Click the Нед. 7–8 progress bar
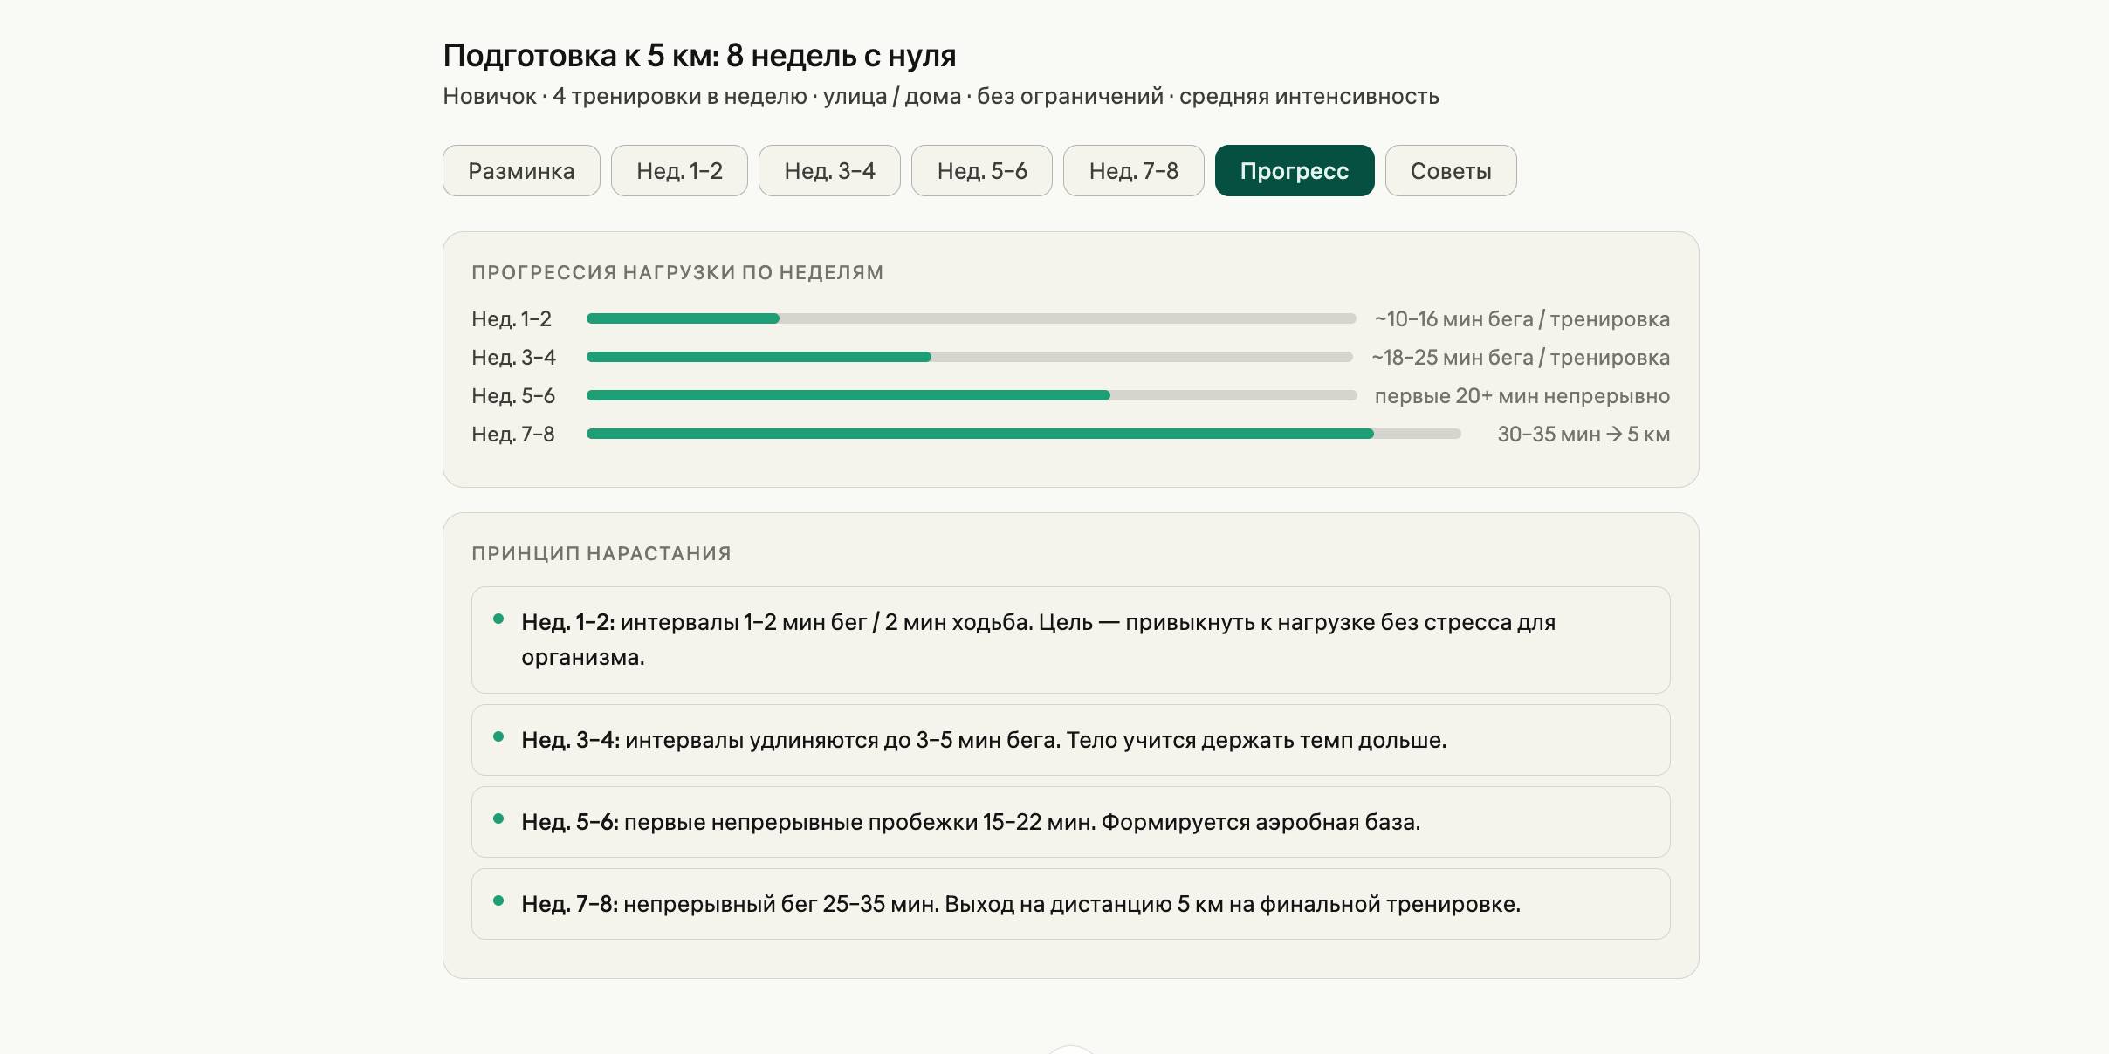Screen dimensions: 2109x1054 1023,435
